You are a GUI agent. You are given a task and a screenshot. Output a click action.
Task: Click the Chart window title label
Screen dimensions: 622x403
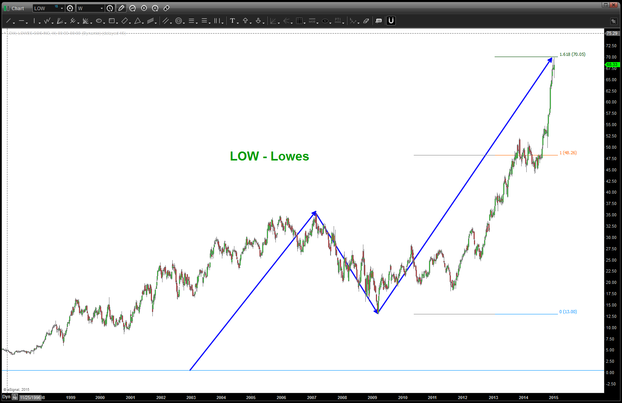(18, 8)
